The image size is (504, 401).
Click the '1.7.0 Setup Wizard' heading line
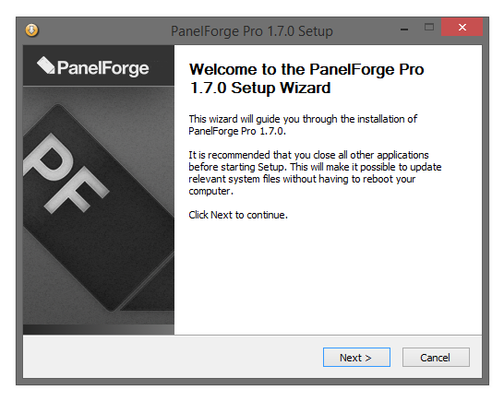tap(260, 88)
